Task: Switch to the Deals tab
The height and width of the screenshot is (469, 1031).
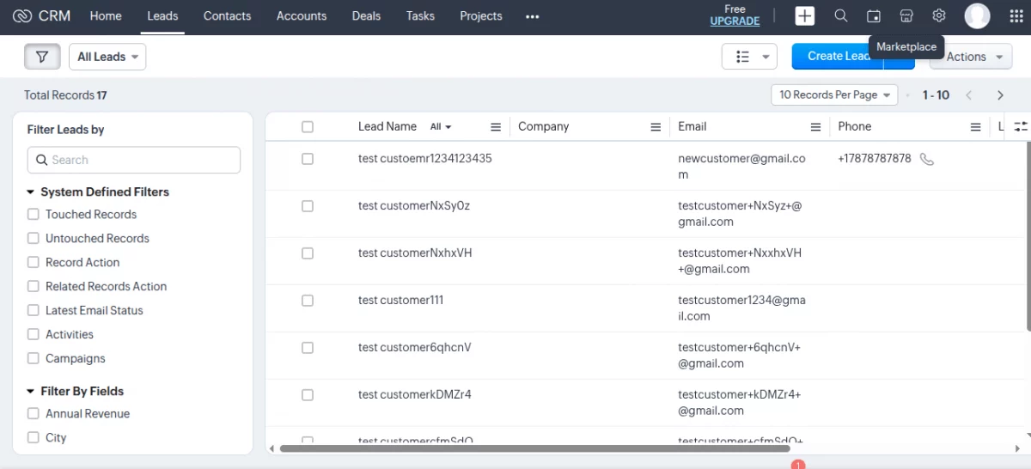Action: [x=366, y=16]
